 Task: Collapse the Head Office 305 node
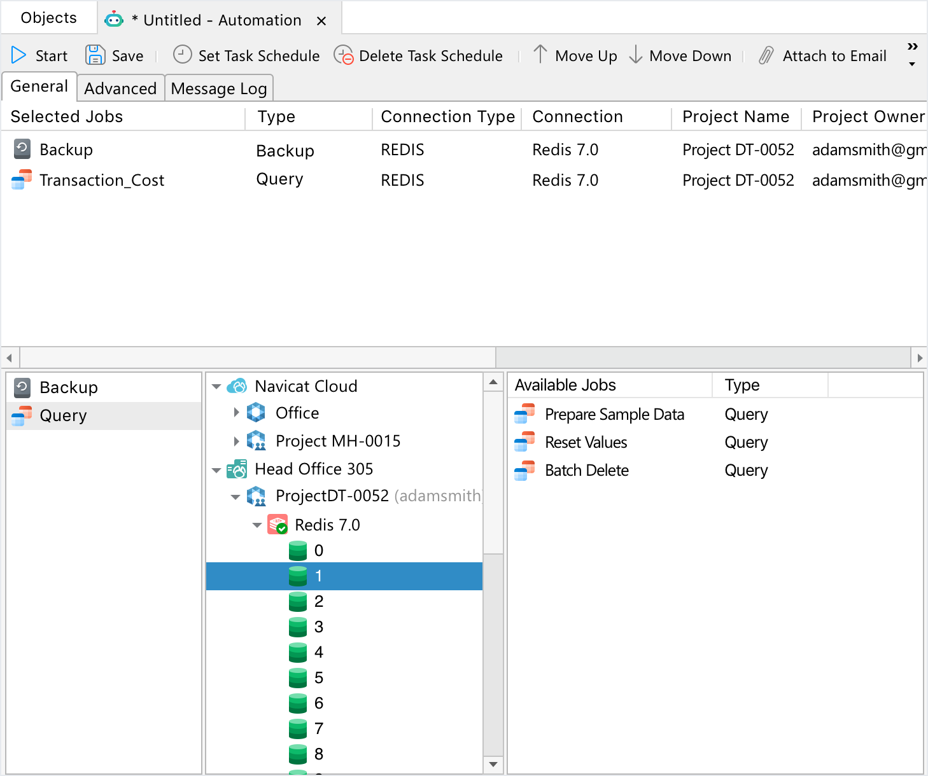[216, 470]
